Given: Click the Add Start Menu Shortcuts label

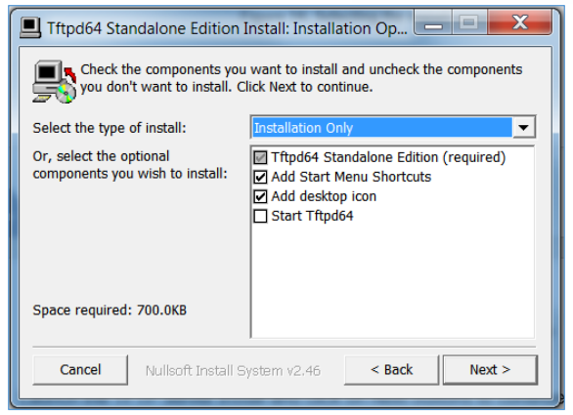Looking at the screenshot, I should tap(351, 177).
